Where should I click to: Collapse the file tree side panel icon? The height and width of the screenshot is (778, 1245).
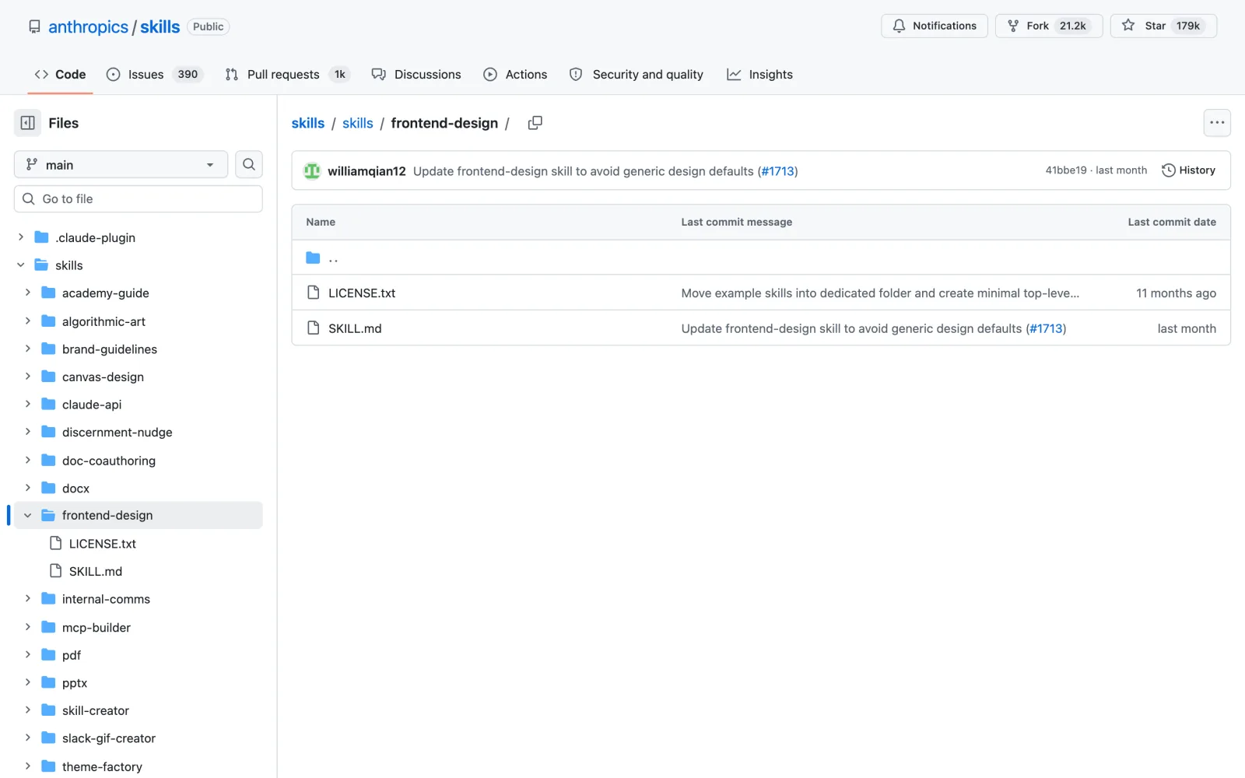[27, 123]
